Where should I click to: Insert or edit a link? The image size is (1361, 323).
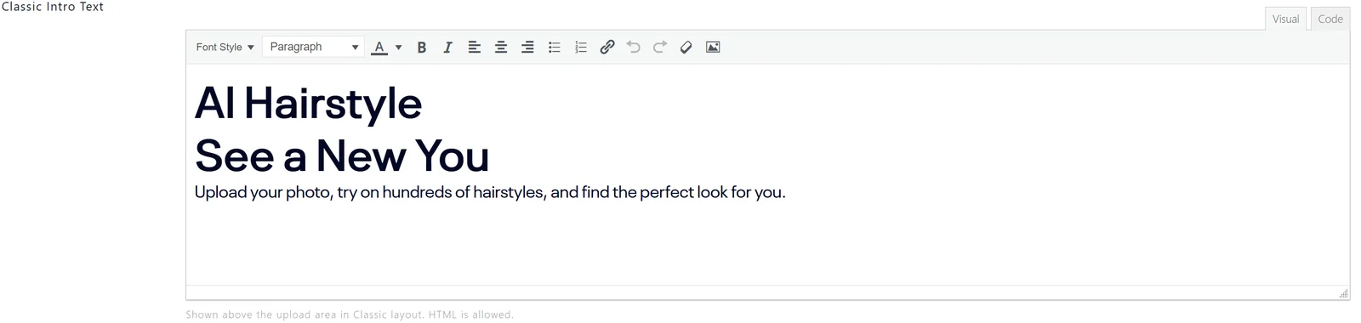click(x=607, y=47)
